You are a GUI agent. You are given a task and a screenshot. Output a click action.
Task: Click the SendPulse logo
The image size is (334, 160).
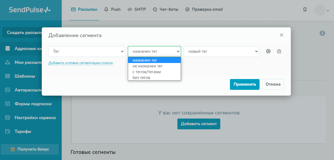coord(30,10)
